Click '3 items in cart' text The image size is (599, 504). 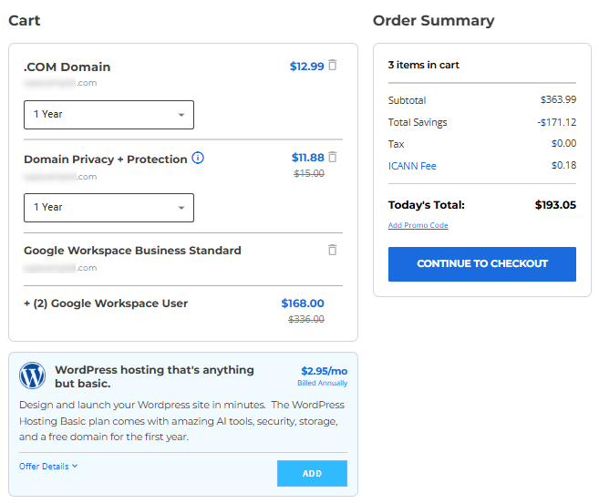pyautogui.click(x=424, y=65)
